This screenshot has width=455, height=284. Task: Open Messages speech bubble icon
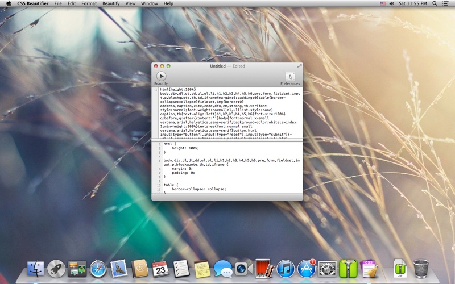[223, 269]
